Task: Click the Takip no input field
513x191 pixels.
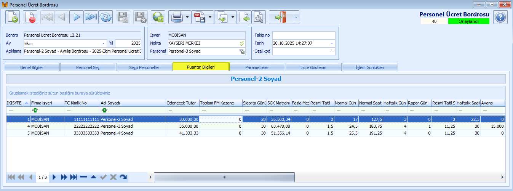Action: pyautogui.click(x=304, y=35)
